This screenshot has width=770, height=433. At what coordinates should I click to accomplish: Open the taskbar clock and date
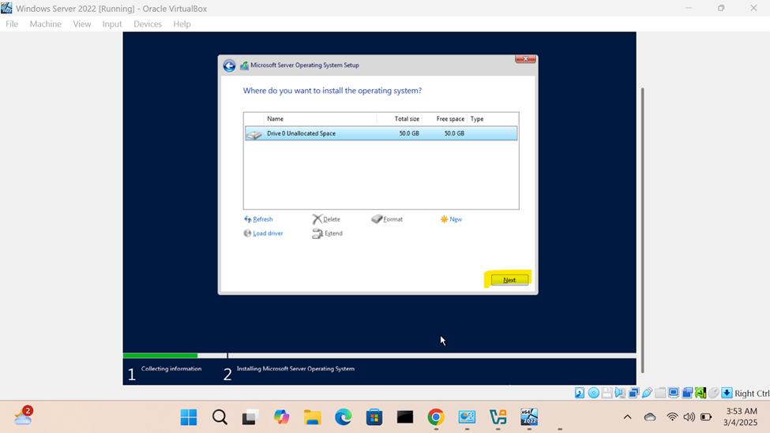point(741,416)
